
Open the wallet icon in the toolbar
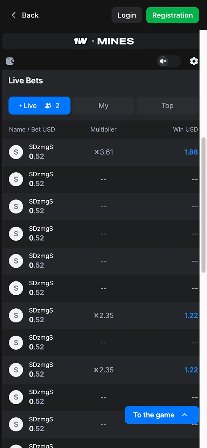click(10, 61)
